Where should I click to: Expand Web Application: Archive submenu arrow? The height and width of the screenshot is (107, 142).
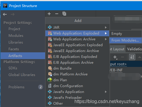tap(106, 39)
